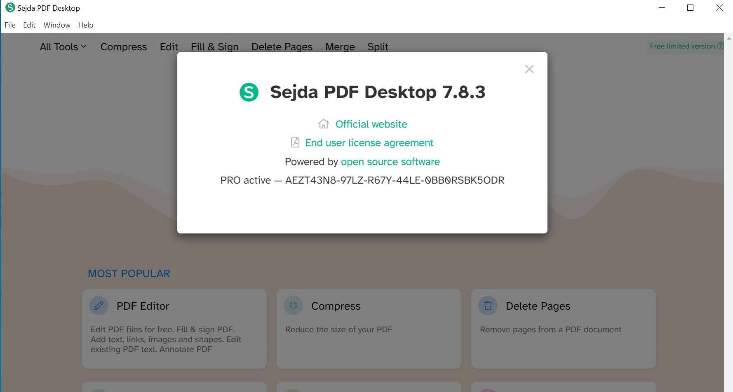
Task: Minimize the Sejda PDF Desktop window
Action: pyautogui.click(x=662, y=8)
